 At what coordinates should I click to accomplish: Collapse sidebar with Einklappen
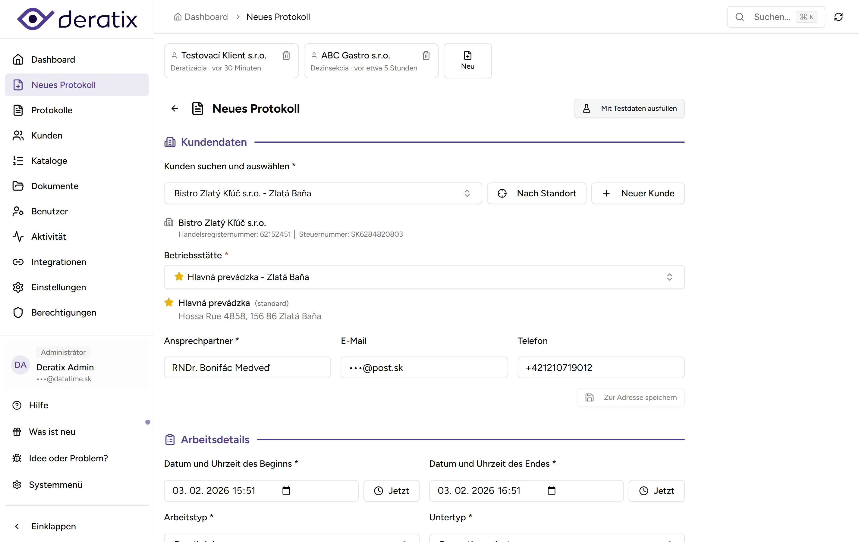pos(54,526)
